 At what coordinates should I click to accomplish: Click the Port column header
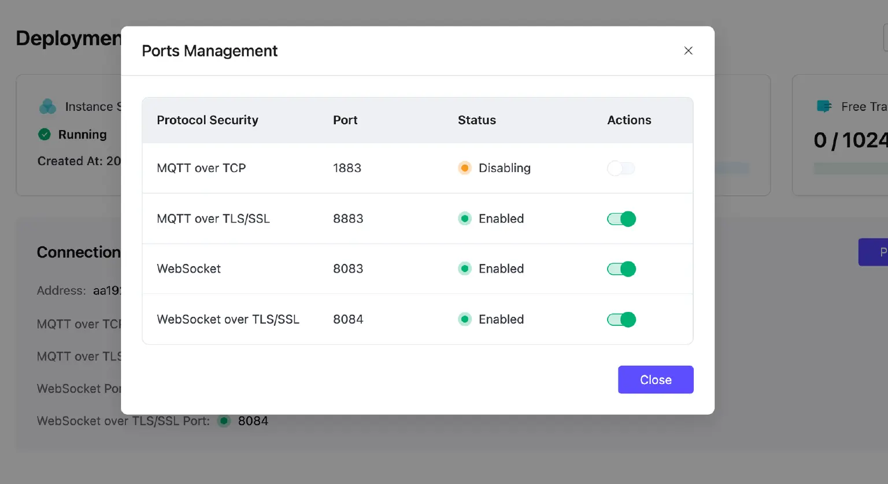point(345,120)
